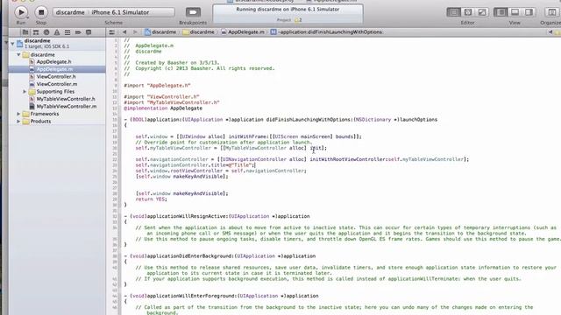Click the Run button

[21, 12]
